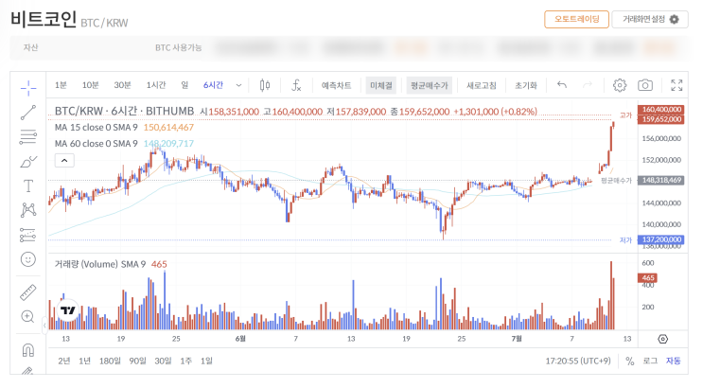Click the zoom in magnifier tool
Screen dimensions: 703x388
pos(27,317)
